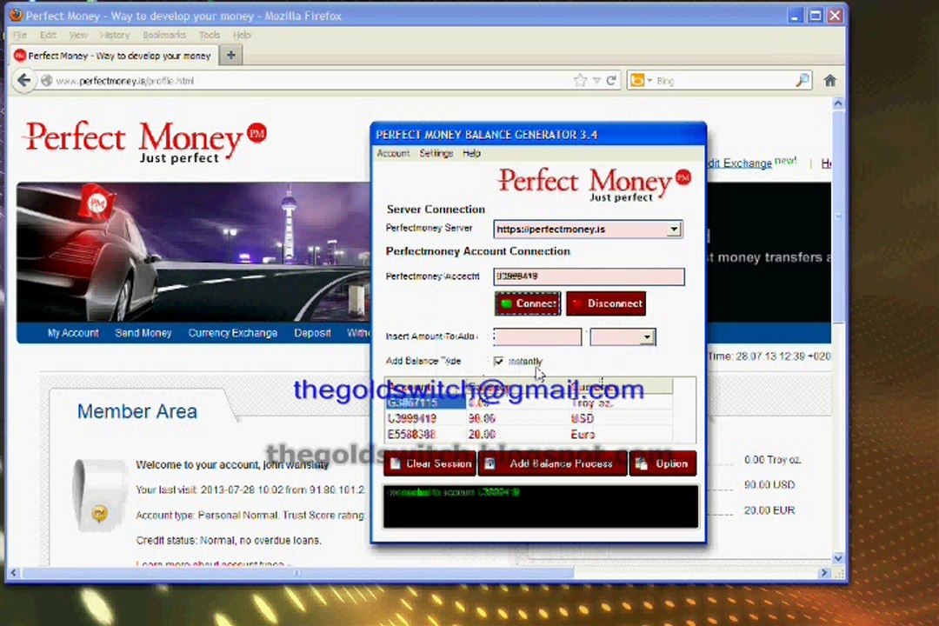
Task: Open Currency Exchange navigation link
Action: click(233, 333)
